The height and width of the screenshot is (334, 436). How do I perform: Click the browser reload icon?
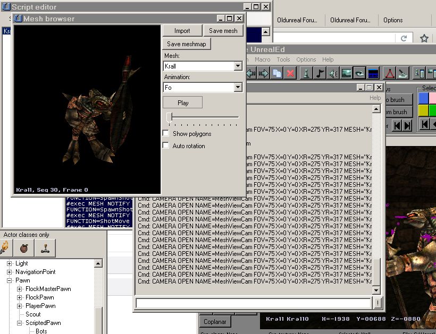point(404,38)
